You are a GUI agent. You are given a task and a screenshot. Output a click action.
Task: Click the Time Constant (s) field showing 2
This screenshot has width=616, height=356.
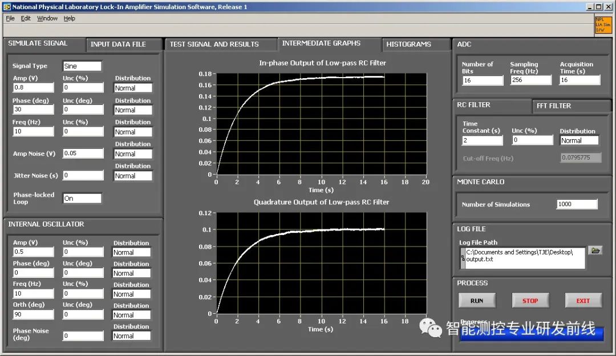(x=483, y=140)
